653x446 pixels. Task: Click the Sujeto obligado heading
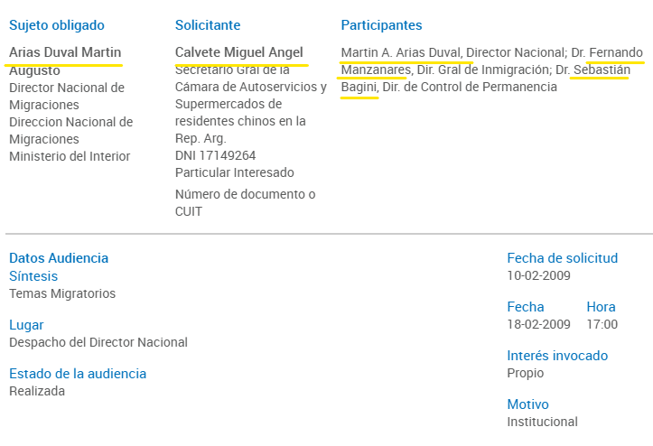coord(57,25)
